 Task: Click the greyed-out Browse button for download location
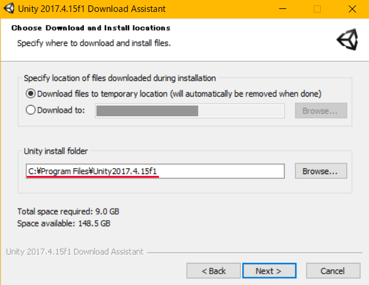321,110
